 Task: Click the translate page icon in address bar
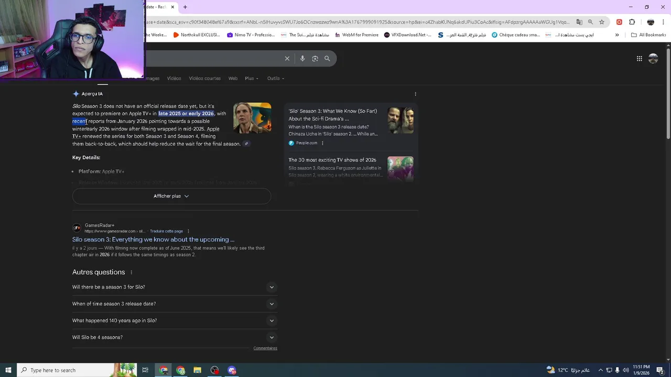click(579, 22)
